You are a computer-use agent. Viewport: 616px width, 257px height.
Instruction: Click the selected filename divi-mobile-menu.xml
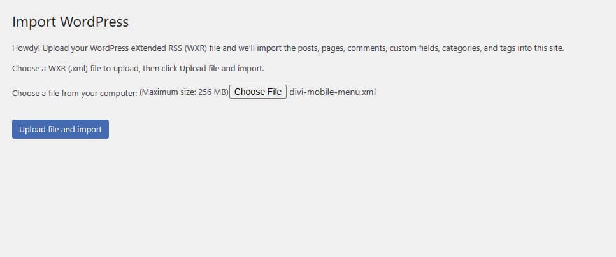pyautogui.click(x=333, y=92)
